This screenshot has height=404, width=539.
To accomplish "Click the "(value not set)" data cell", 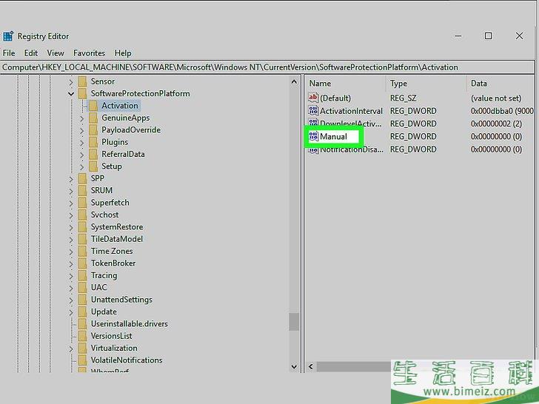I will [x=496, y=98].
